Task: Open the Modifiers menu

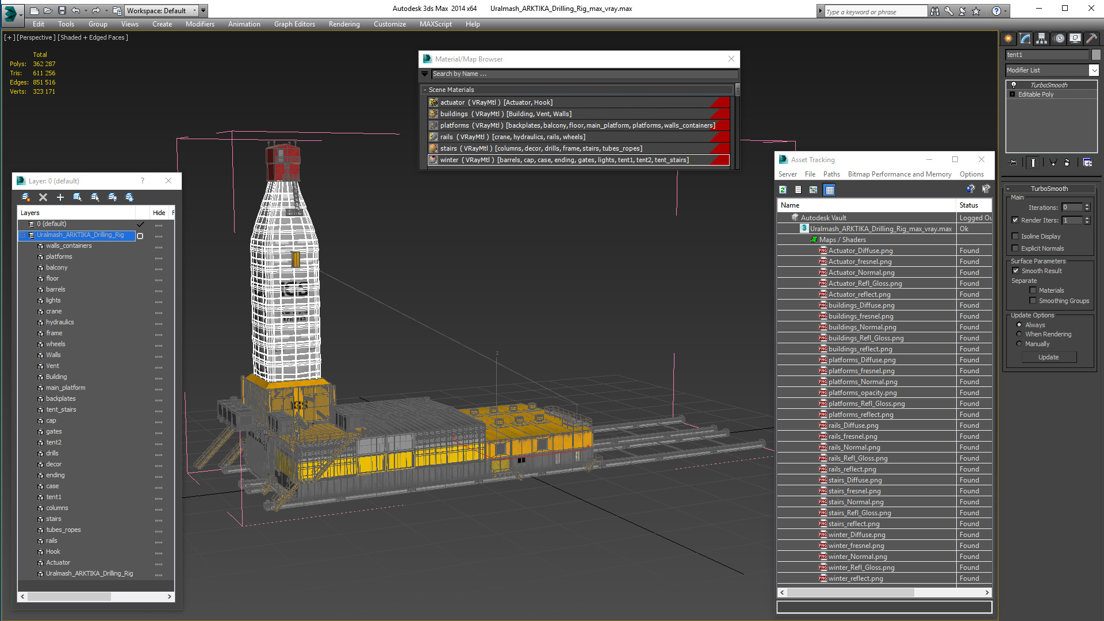Action: 200,24
